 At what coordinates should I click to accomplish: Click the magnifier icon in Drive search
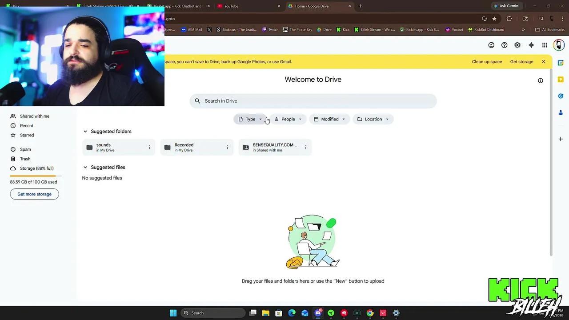[x=197, y=101]
